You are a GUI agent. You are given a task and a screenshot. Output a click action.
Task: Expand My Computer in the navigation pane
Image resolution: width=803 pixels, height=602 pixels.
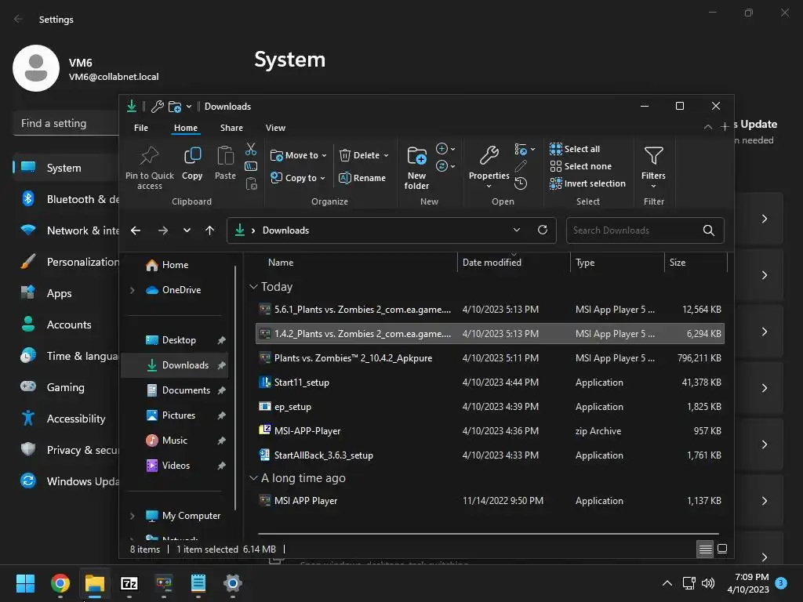(x=132, y=516)
